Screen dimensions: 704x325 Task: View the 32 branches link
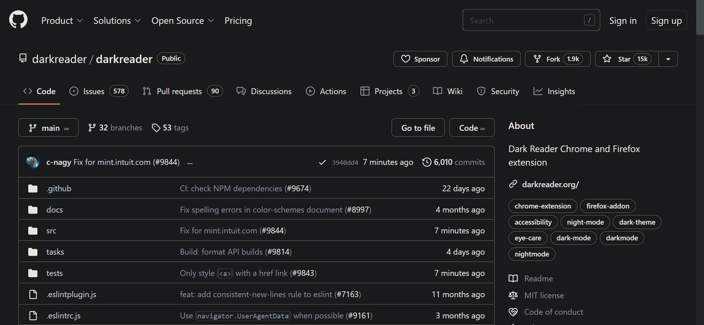[115, 128]
